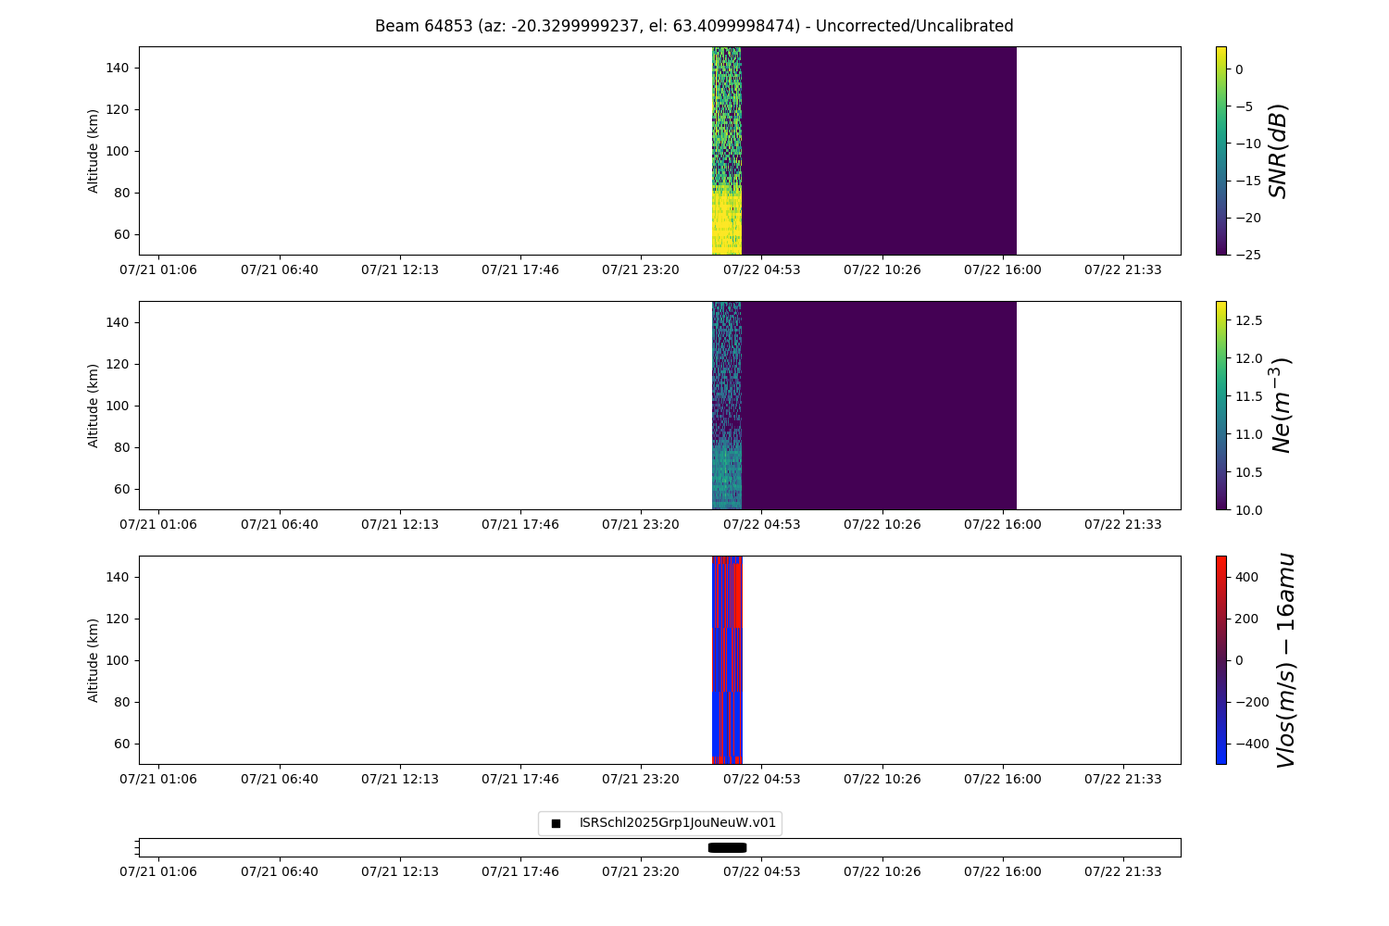Click 07/22 16:00 tick under Ne plot
The image size is (1389, 926).
(x=1002, y=524)
